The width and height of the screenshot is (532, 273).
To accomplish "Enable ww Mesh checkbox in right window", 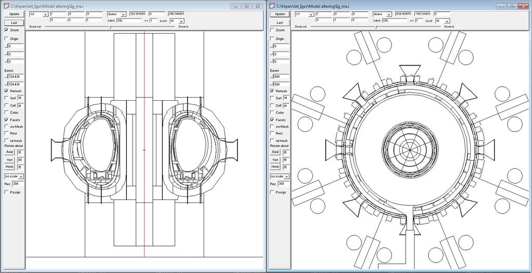I will (x=272, y=127).
